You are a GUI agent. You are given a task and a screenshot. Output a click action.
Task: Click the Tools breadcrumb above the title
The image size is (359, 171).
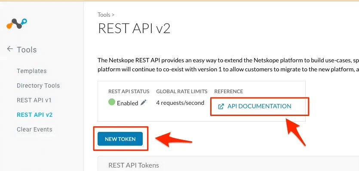pos(104,15)
